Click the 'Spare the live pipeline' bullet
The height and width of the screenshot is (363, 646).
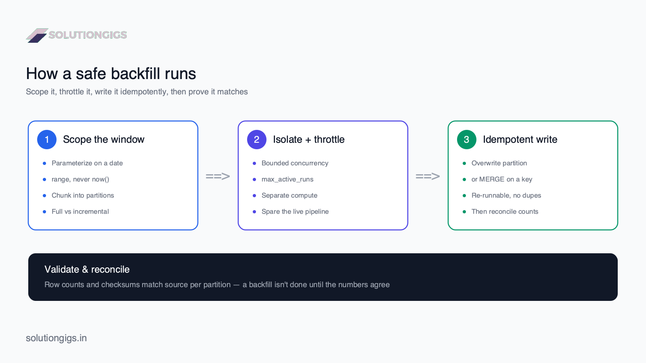295,212
